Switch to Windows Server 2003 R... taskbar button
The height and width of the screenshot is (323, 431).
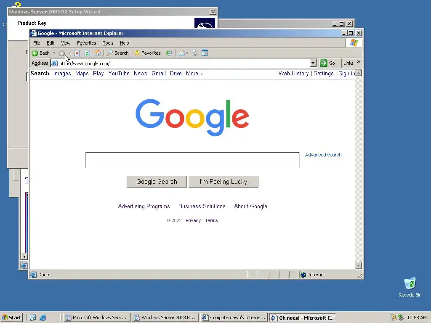165,318
